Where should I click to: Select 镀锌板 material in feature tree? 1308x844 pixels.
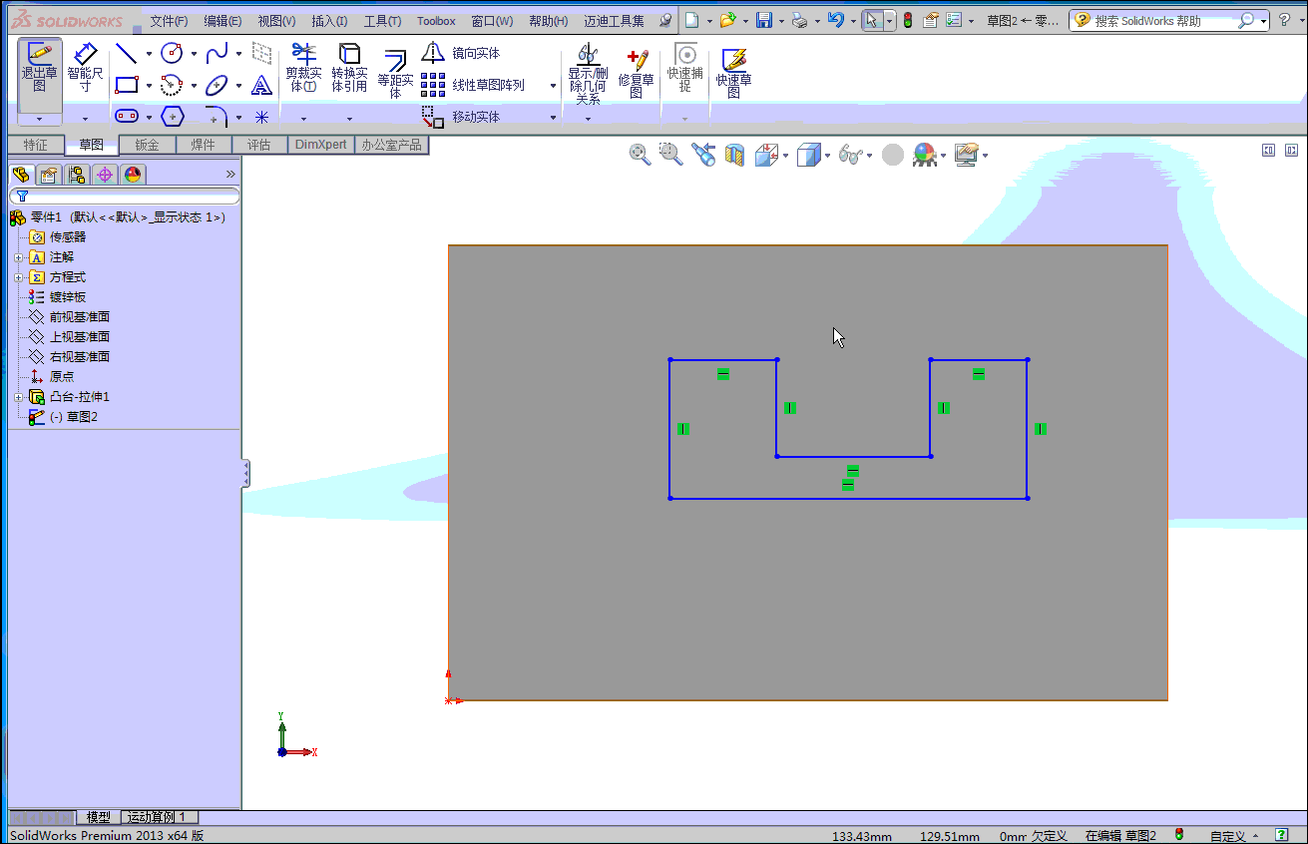pyautogui.click(x=67, y=297)
